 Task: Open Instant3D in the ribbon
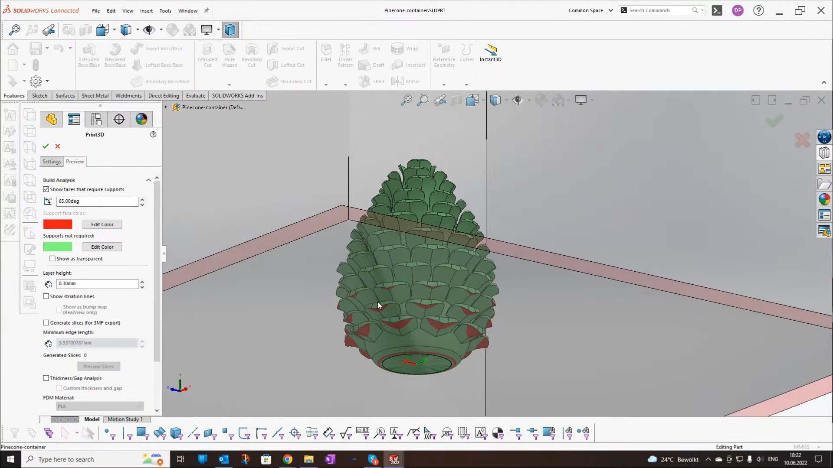[490, 53]
